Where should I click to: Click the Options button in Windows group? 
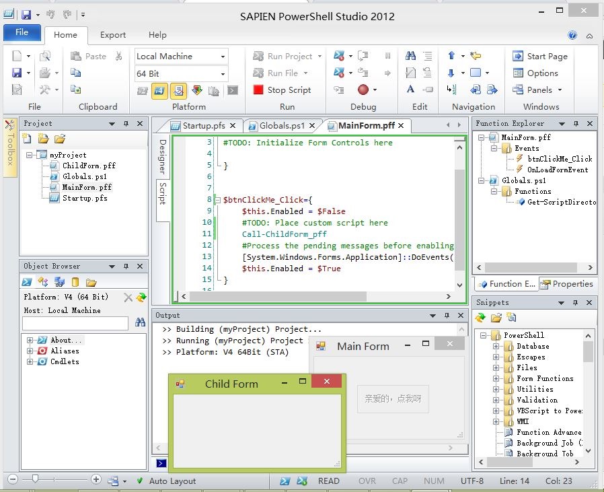coord(535,73)
